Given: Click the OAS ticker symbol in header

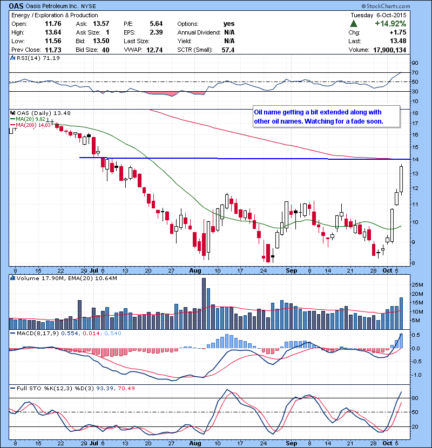Looking at the screenshot, I should coord(16,6).
